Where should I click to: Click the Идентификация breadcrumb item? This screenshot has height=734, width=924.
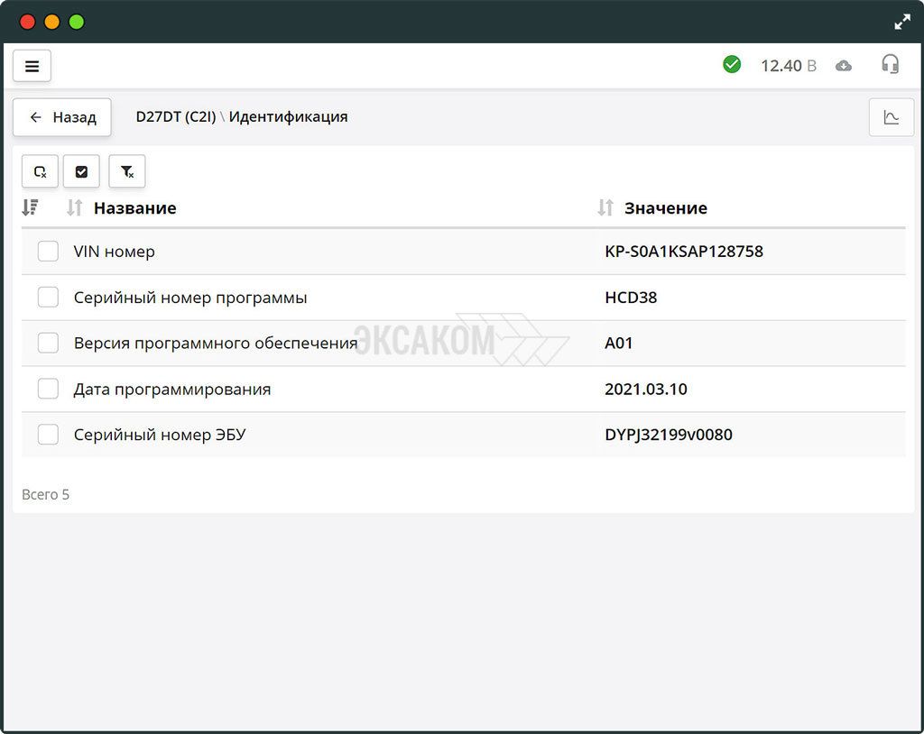click(x=288, y=117)
